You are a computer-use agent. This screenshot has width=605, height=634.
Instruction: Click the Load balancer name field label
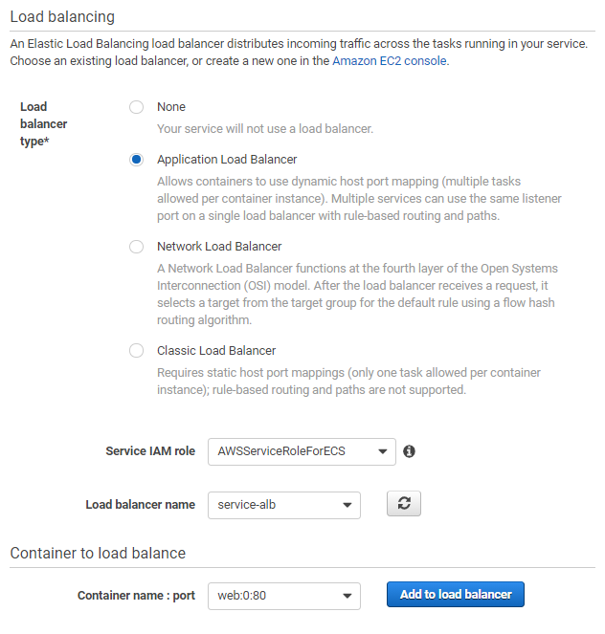[141, 505]
